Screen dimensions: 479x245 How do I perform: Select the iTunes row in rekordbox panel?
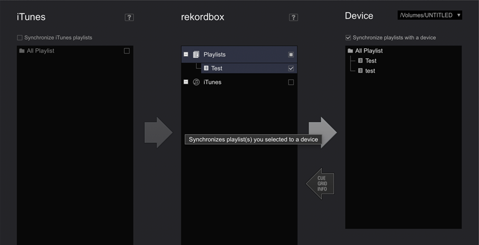239,82
